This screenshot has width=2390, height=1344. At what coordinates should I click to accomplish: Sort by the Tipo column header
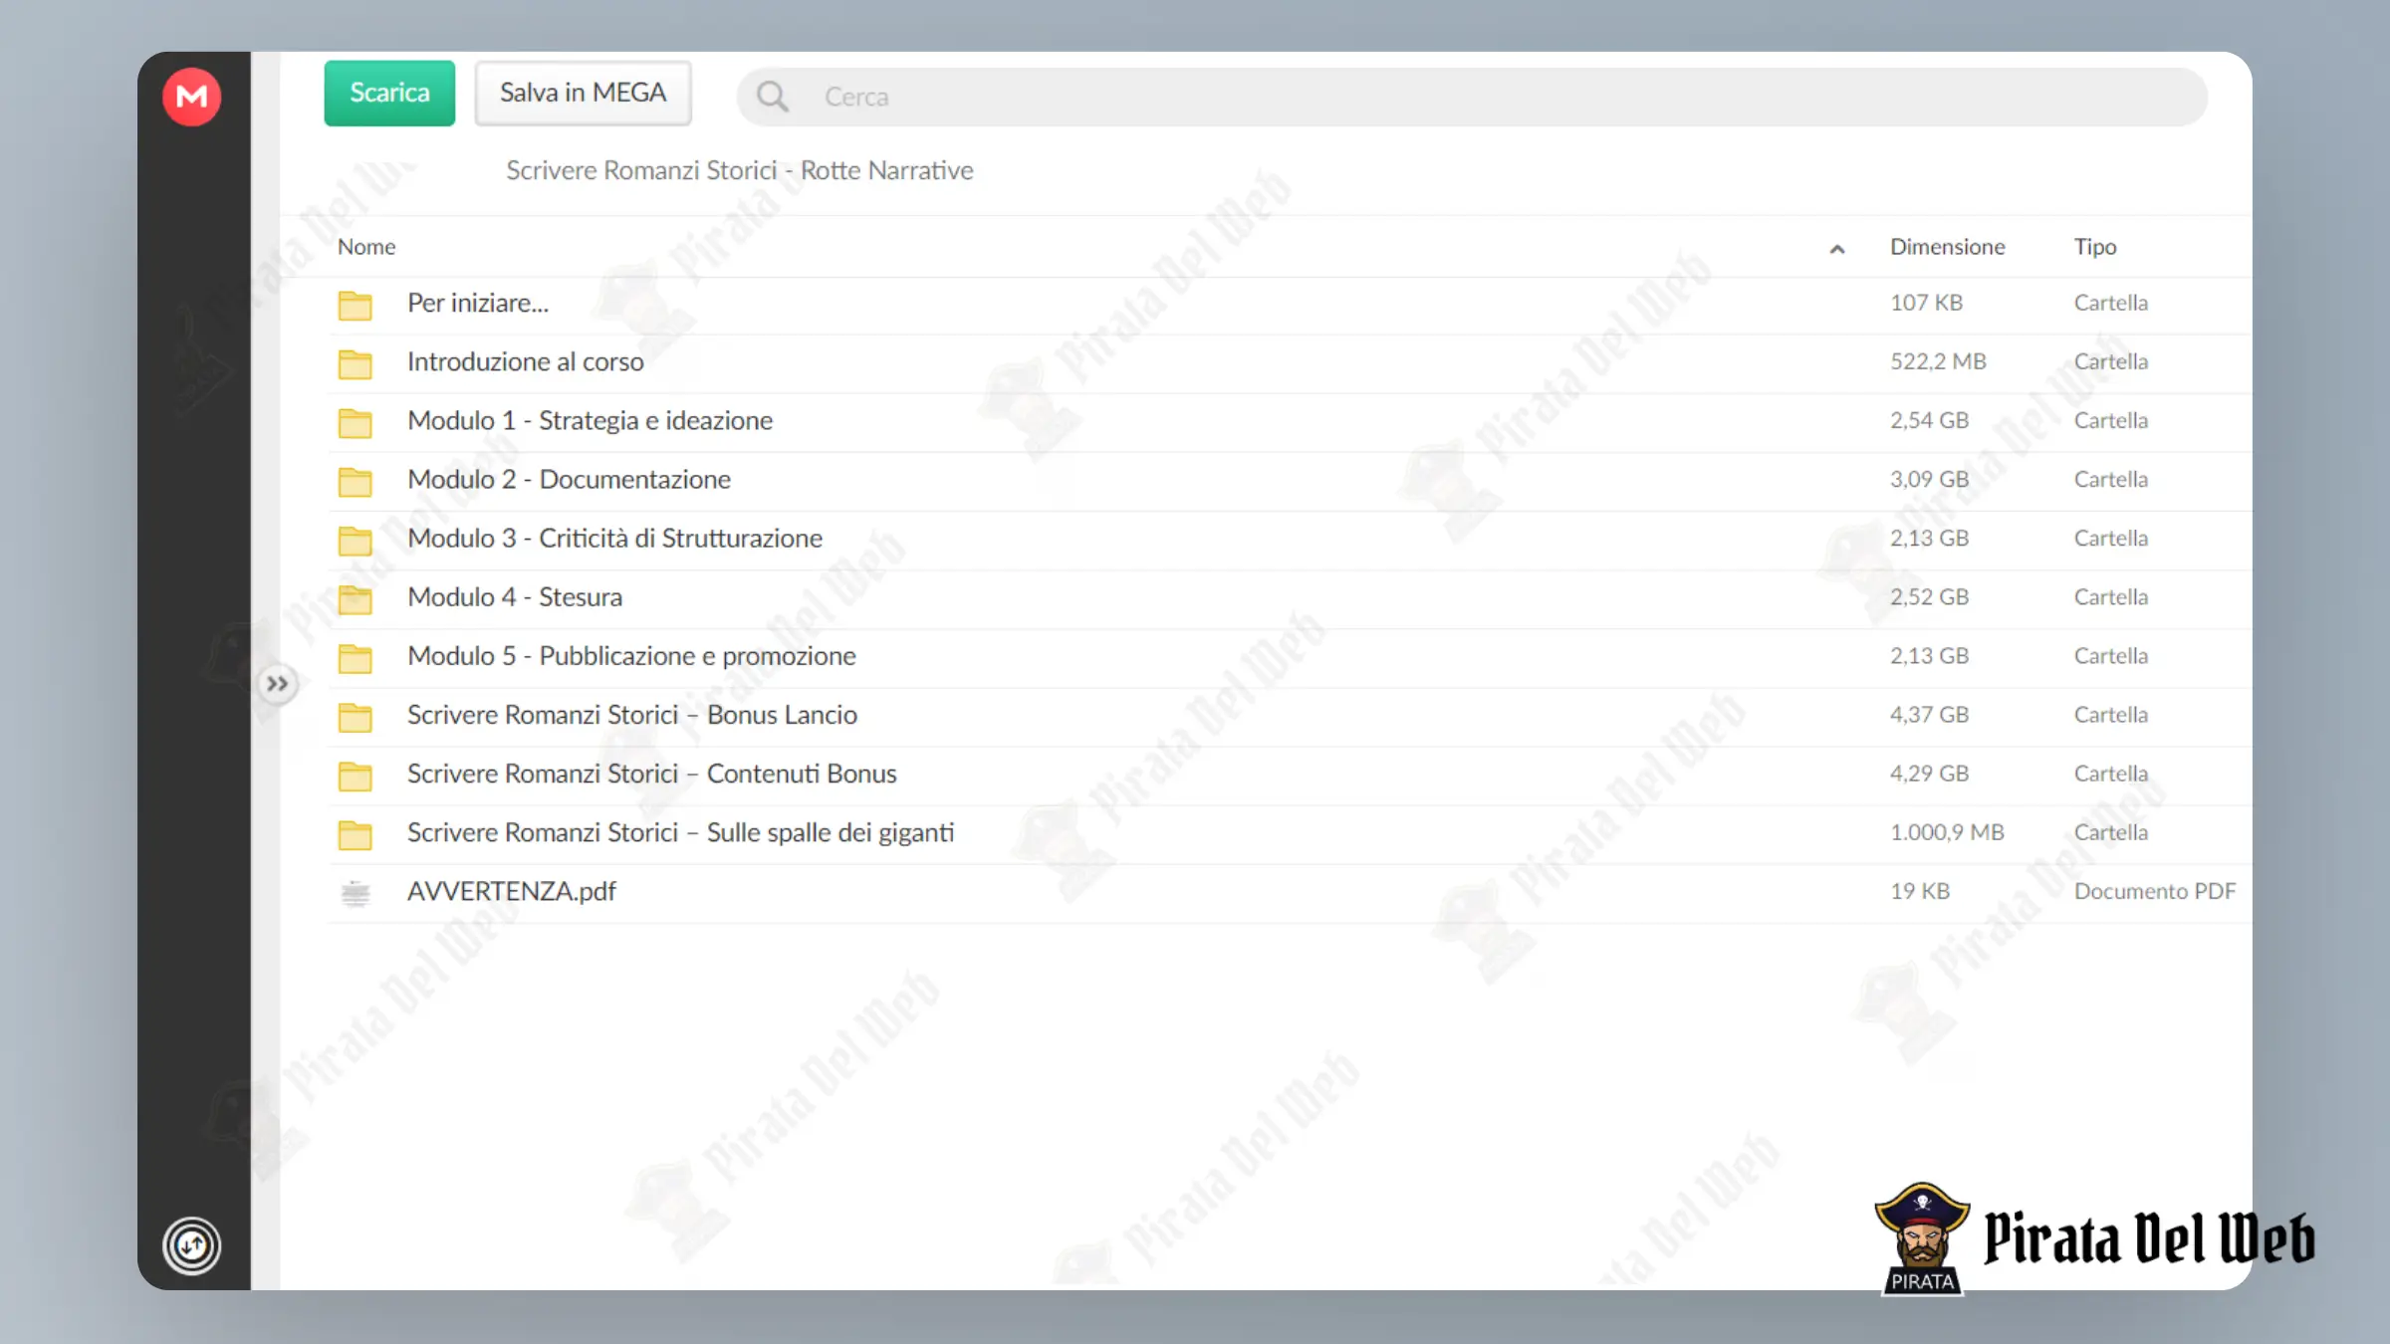[x=2095, y=246]
